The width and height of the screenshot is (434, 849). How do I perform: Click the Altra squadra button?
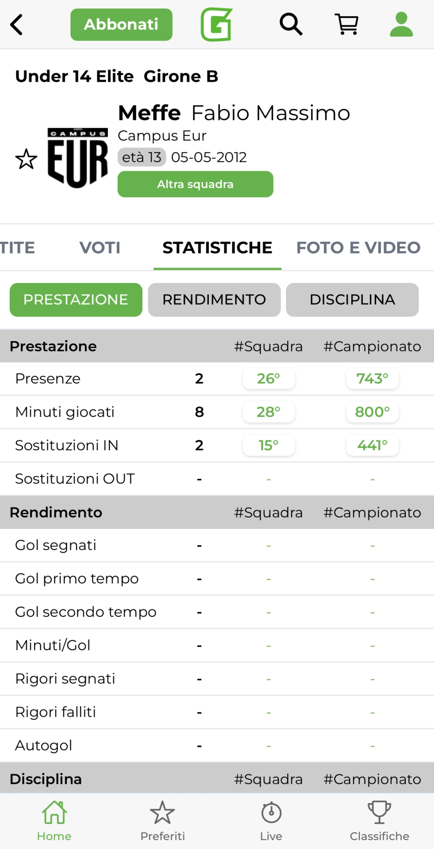coord(195,184)
